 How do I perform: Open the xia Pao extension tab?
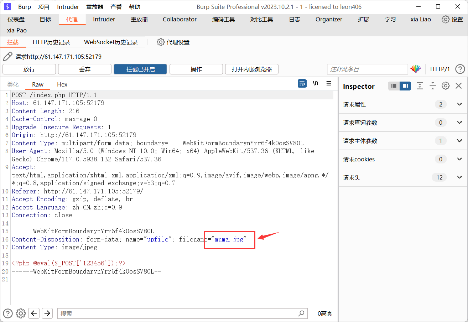(17, 31)
